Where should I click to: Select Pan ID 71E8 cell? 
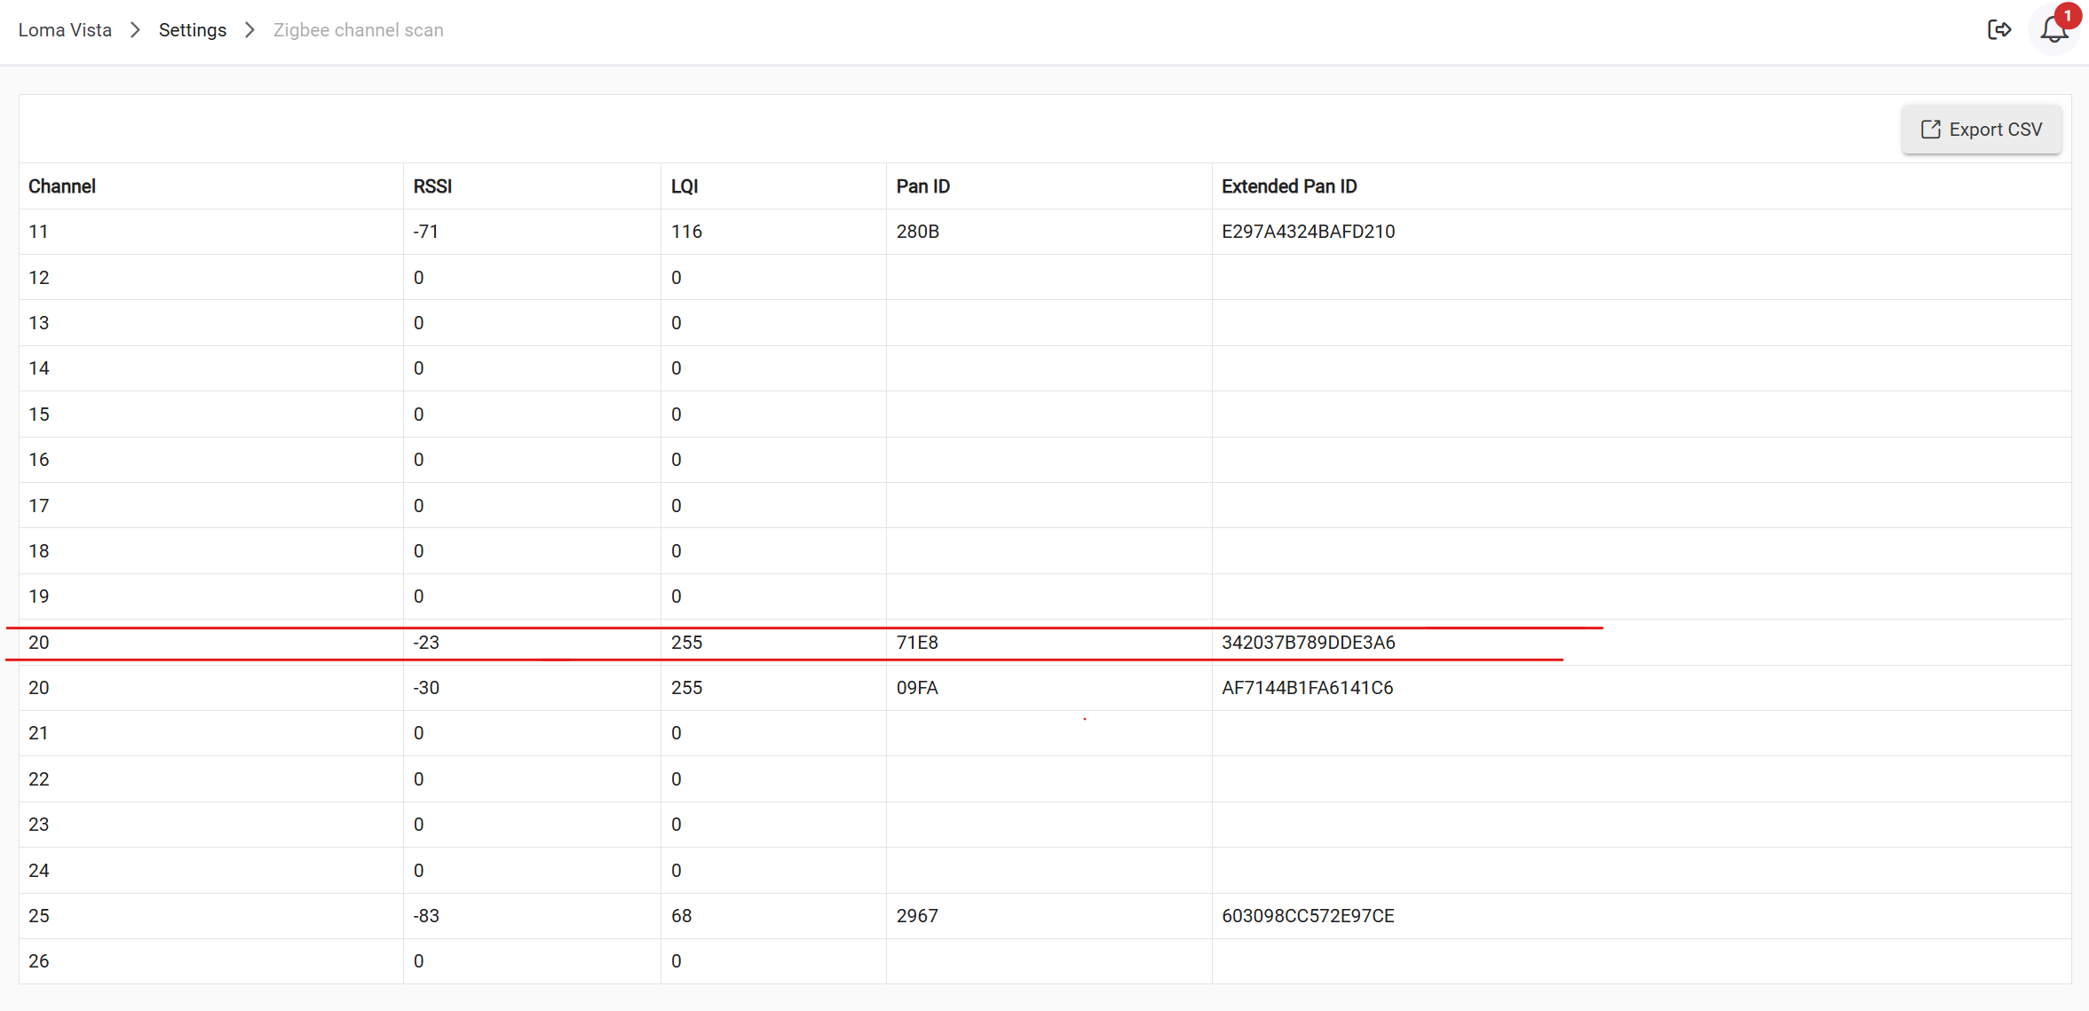916,643
